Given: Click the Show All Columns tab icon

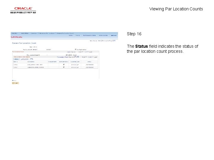Looking at the screenshot, I should [x=32, y=59].
